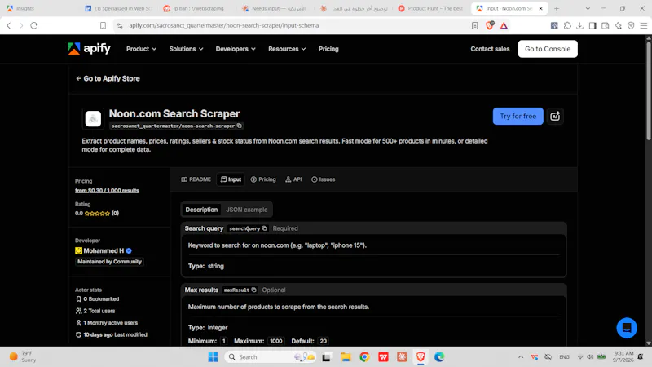Reload the page
The width and height of the screenshot is (652, 367).
34,26
